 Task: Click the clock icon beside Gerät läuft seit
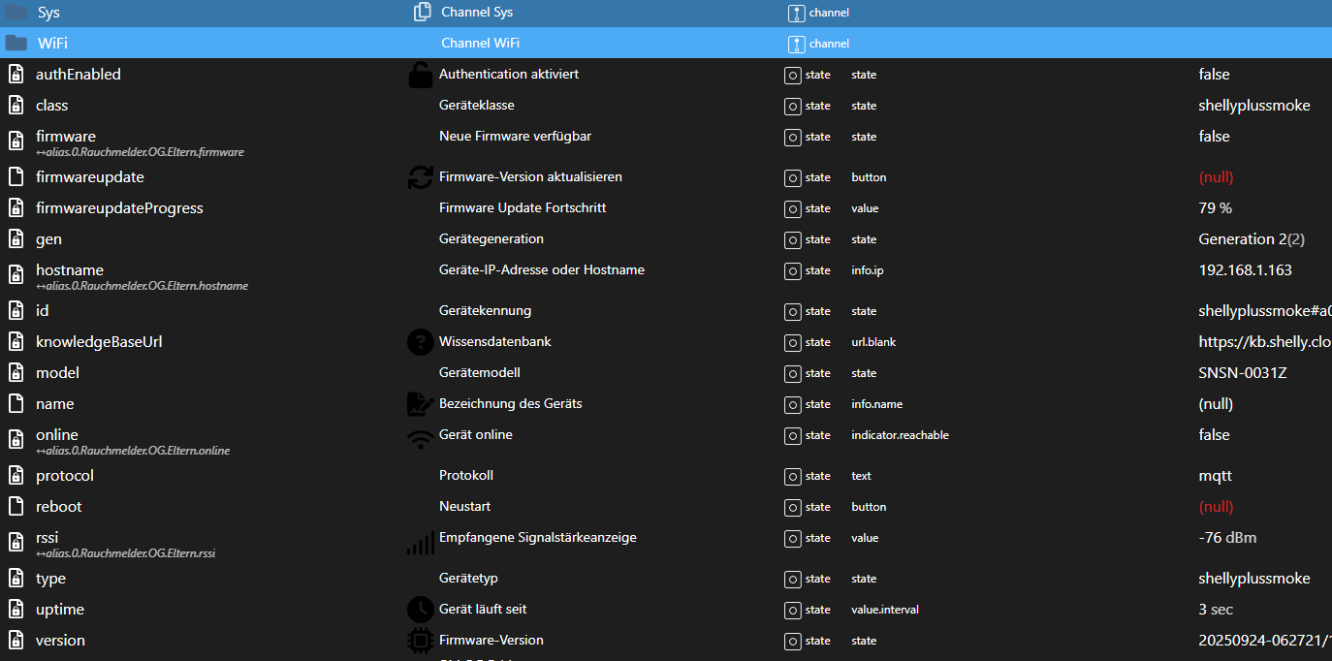coord(420,610)
